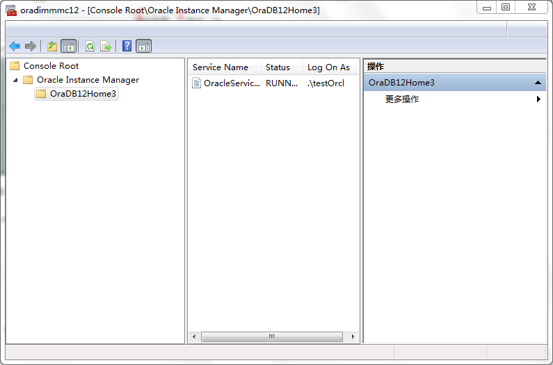Click the OracleServic... document icon
553x365 pixels.
pos(196,83)
